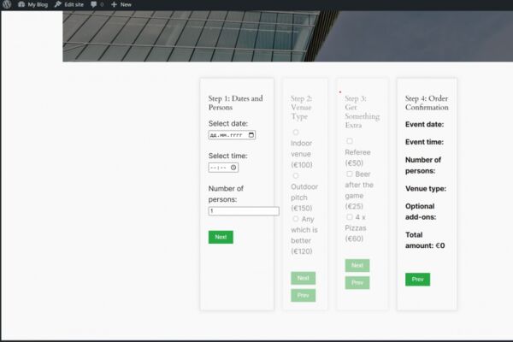Click the Prev button in Step 3

pyautogui.click(x=357, y=283)
